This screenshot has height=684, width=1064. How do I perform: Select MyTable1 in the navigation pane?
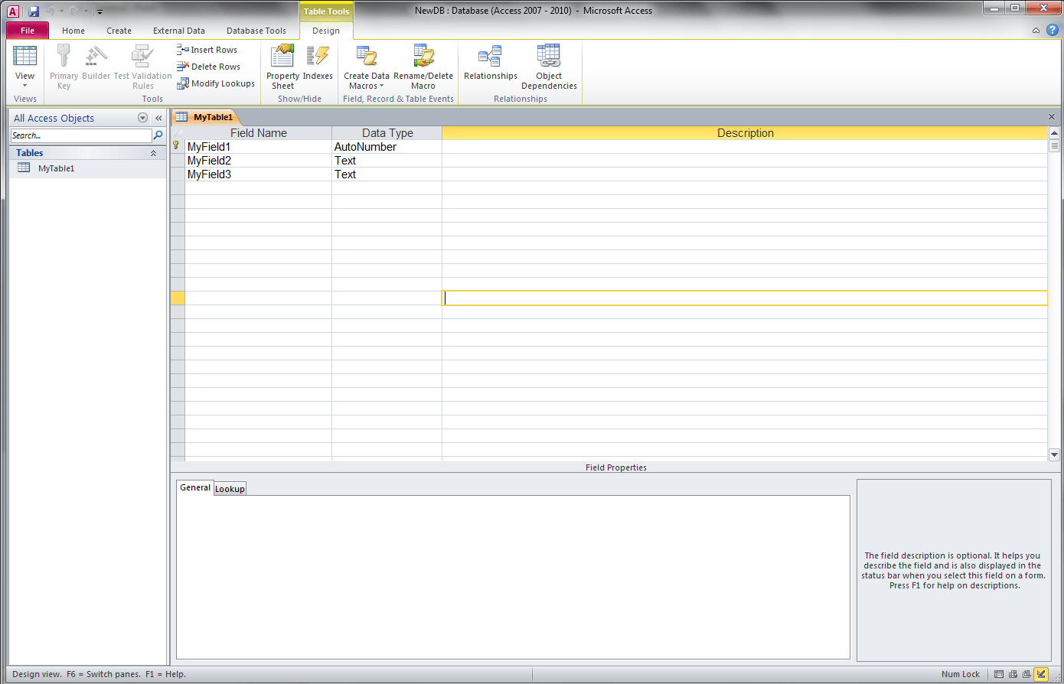[x=57, y=168]
